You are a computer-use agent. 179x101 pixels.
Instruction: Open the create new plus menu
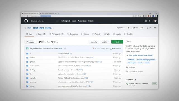[x=150, y=21]
